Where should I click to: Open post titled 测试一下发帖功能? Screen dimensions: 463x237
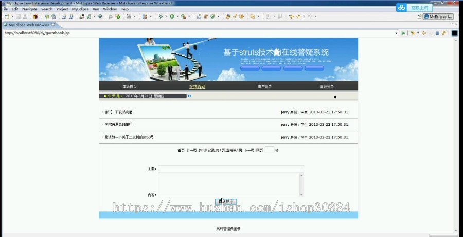[x=118, y=112]
